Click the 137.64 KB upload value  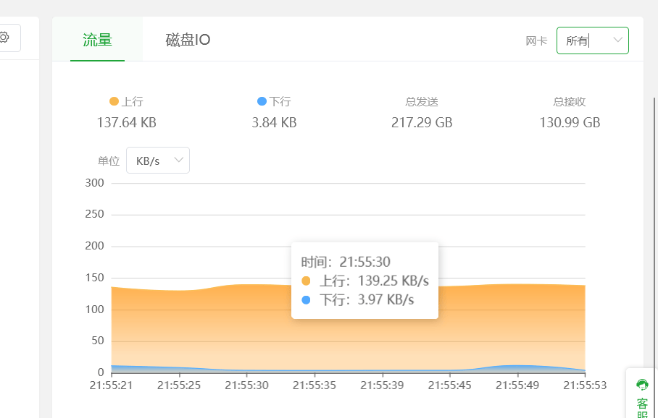tap(126, 123)
